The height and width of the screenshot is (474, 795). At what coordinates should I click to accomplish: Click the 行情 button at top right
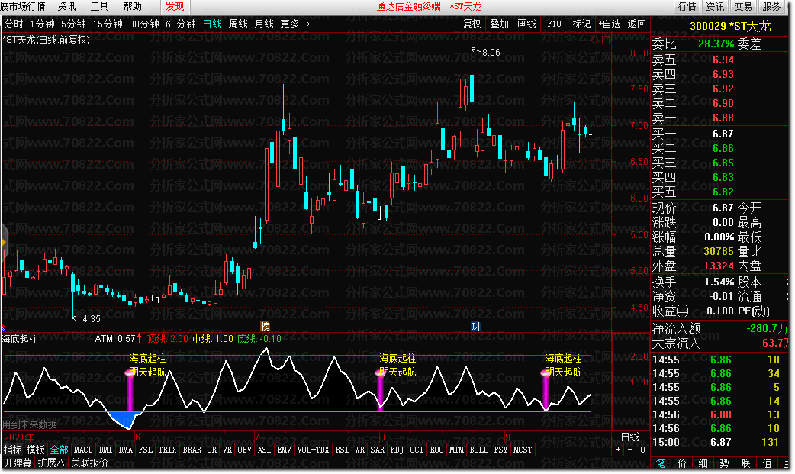[687, 7]
